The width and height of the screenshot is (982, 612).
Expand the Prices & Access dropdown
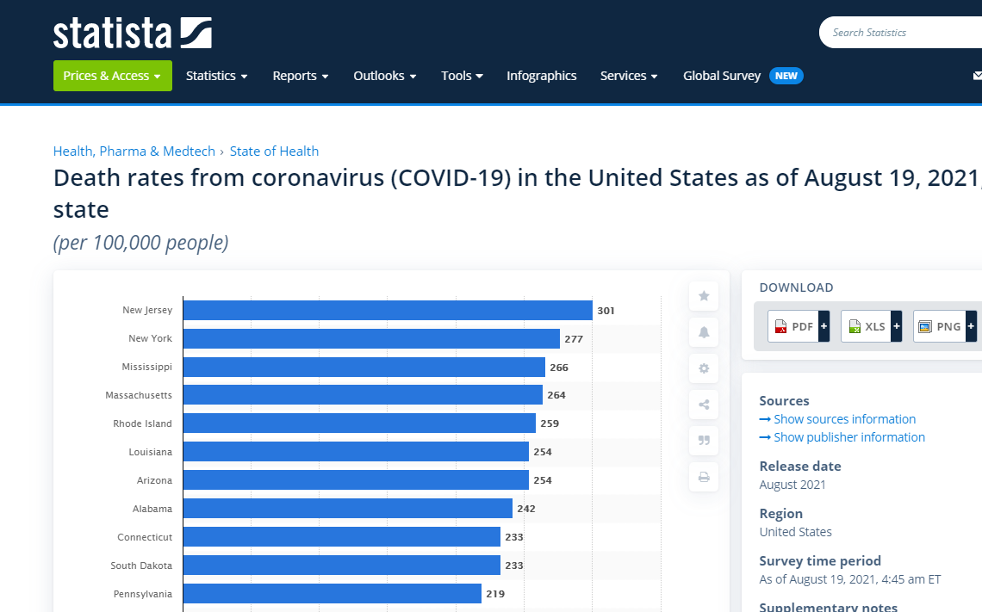(112, 76)
